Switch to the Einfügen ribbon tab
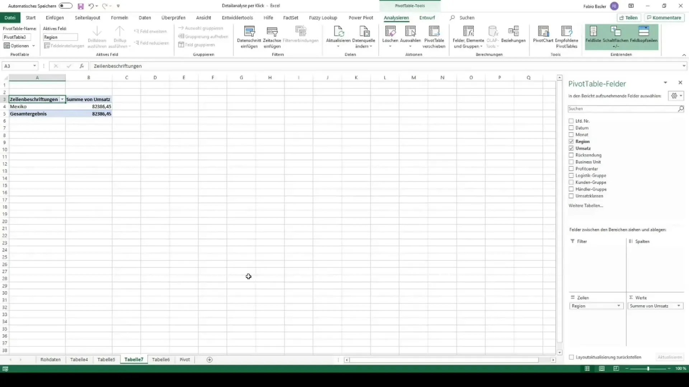 (x=55, y=18)
